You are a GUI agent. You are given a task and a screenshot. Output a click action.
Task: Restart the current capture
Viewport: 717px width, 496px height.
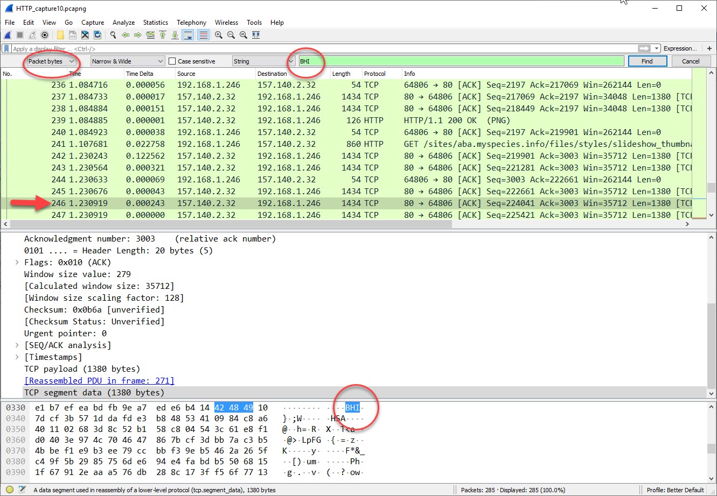pos(31,35)
